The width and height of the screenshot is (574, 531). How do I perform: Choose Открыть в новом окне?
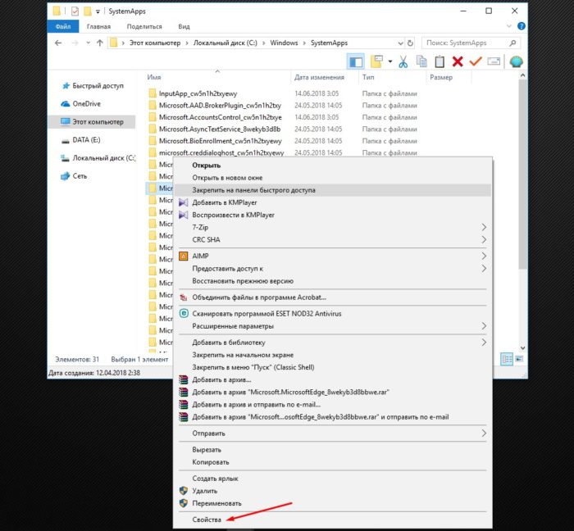[x=333, y=177]
